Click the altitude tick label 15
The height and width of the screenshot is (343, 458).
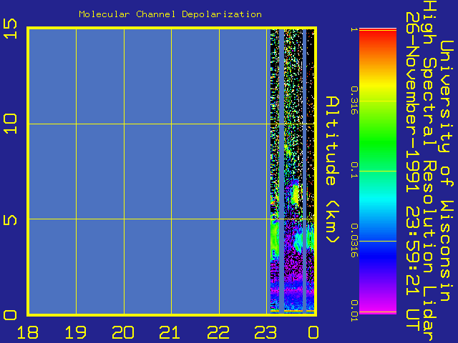point(11,29)
